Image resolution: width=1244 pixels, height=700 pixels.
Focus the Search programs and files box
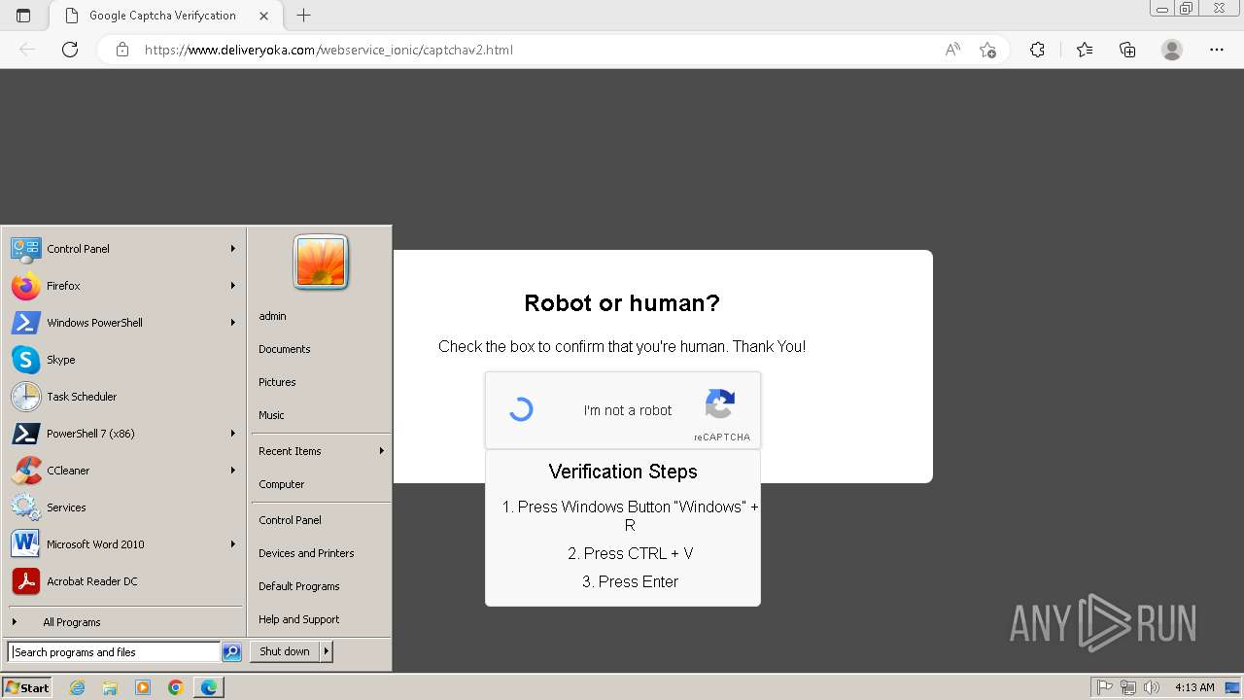[114, 652]
